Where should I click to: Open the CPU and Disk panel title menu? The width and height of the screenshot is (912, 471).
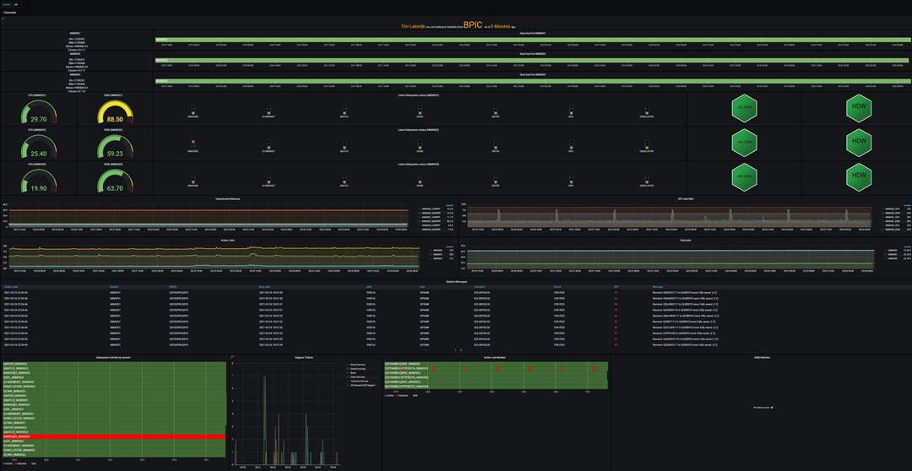[x=688, y=199]
